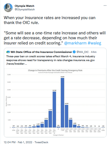Click the WA OIC small logo icon
The width and height of the screenshot is (108, 144).
pyautogui.click(x=8, y=52)
